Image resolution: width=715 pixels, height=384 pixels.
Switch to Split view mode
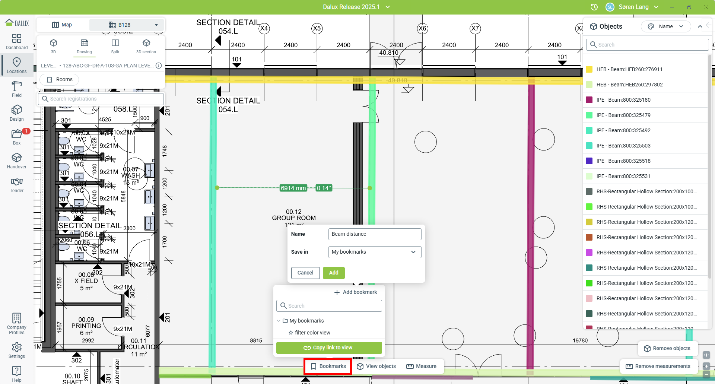pyautogui.click(x=115, y=46)
